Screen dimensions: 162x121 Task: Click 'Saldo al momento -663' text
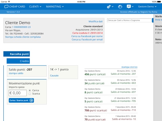[x=123, y=83]
